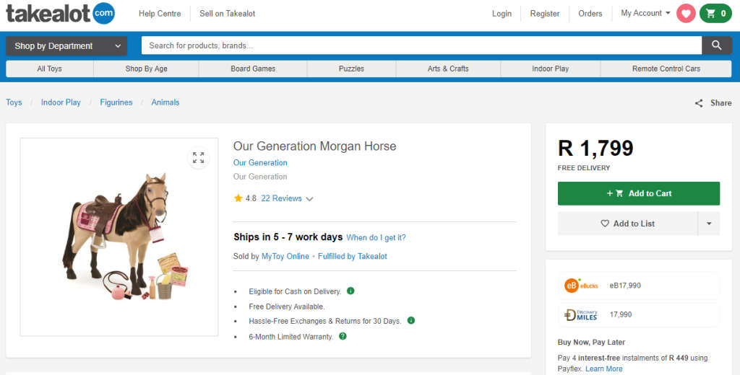Open the Add to List dropdown arrow
The image size is (740, 375).
click(x=709, y=224)
